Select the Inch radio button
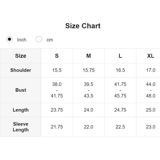Viewport: 160px width, 160px height. click(x=9, y=39)
